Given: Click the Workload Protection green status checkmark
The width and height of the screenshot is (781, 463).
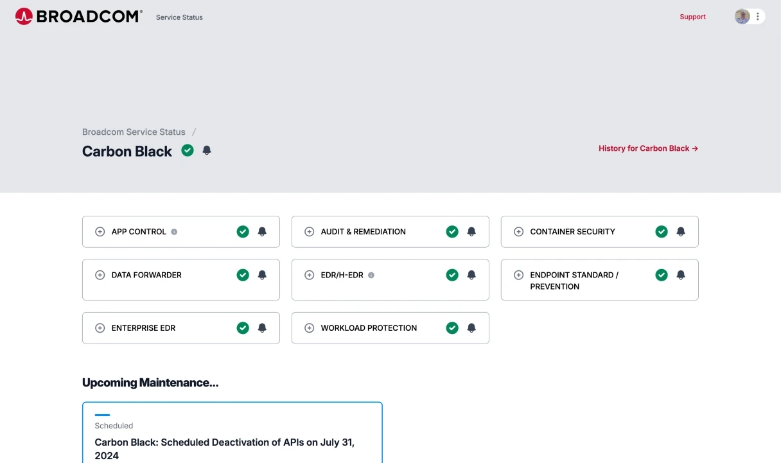Looking at the screenshot, I should (x=452, y=328).
